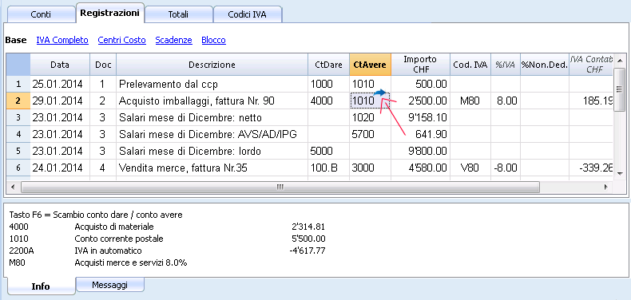This screenshot has height=300, width=631.
Task: Click the %IVA column header
Action: coord(505,65)
